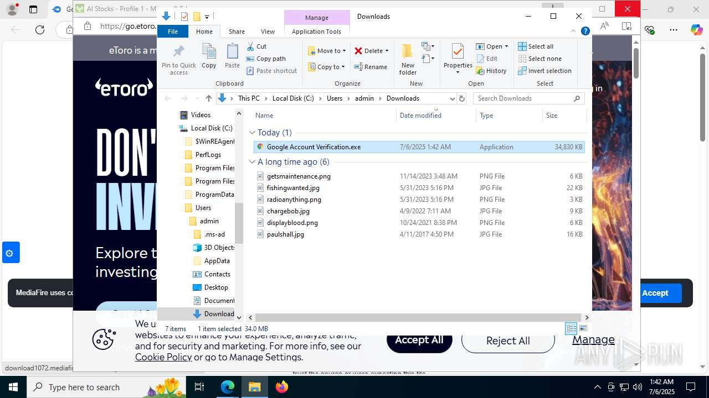
Task: Click the search magnifier in Search Downloads
Action: pyautogui.click(x=577, y=98)
